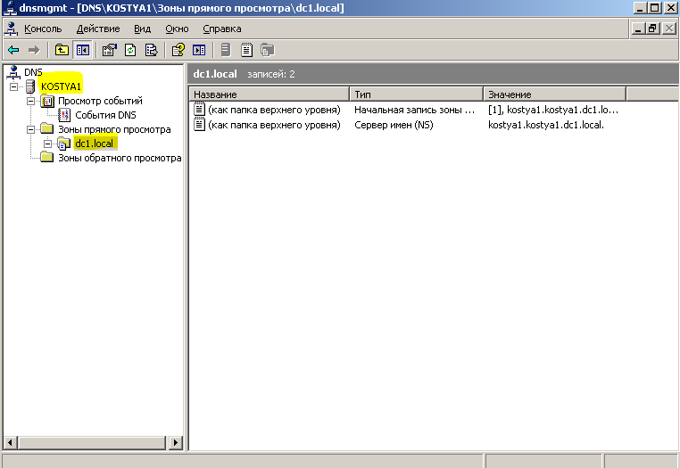Click the New alias record toolbar icon
This screenshot has width=680, height=468.
tap(246, 50)
